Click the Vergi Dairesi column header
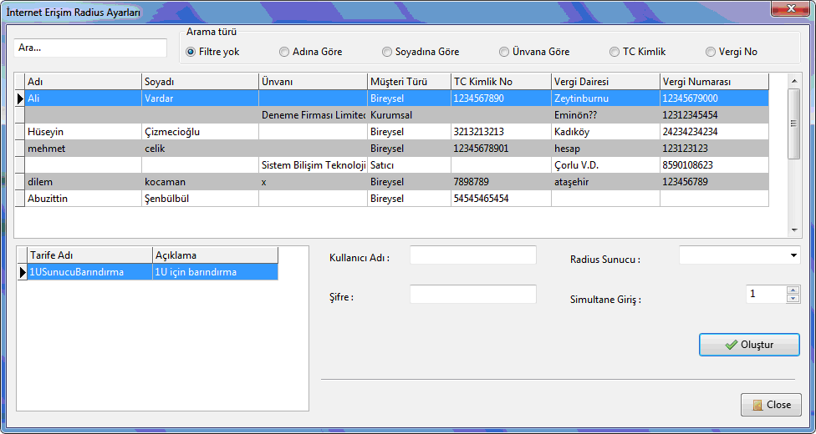816x434 pixels. (x=606, y=82)
